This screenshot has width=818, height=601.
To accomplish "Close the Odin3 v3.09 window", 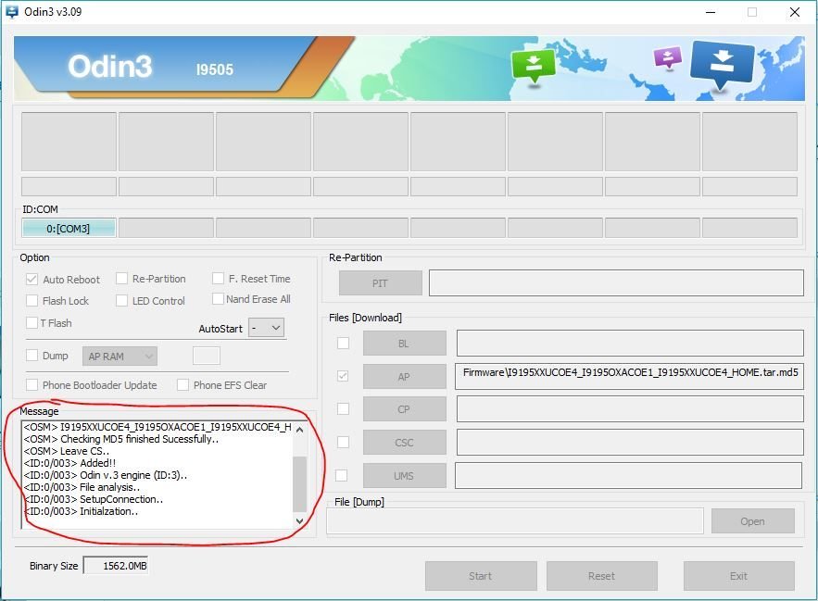I will click(x=795, y=12).
